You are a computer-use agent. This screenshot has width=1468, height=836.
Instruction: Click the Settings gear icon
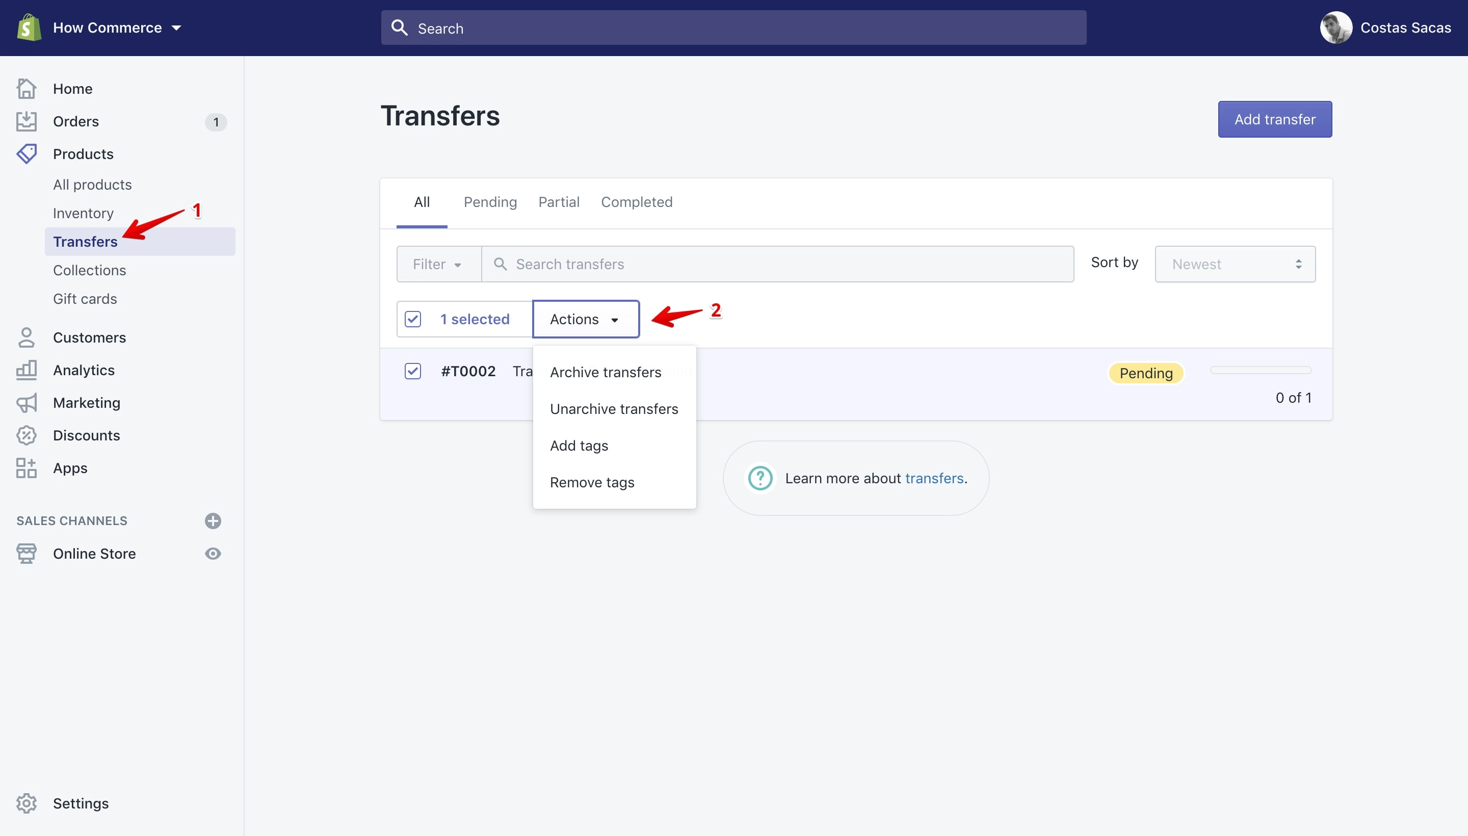pyautogui.click(x=27, y=803)
